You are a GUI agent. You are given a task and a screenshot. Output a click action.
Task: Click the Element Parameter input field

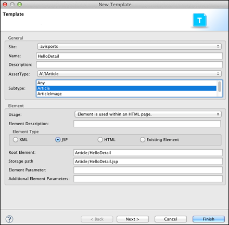coord(148,170)
